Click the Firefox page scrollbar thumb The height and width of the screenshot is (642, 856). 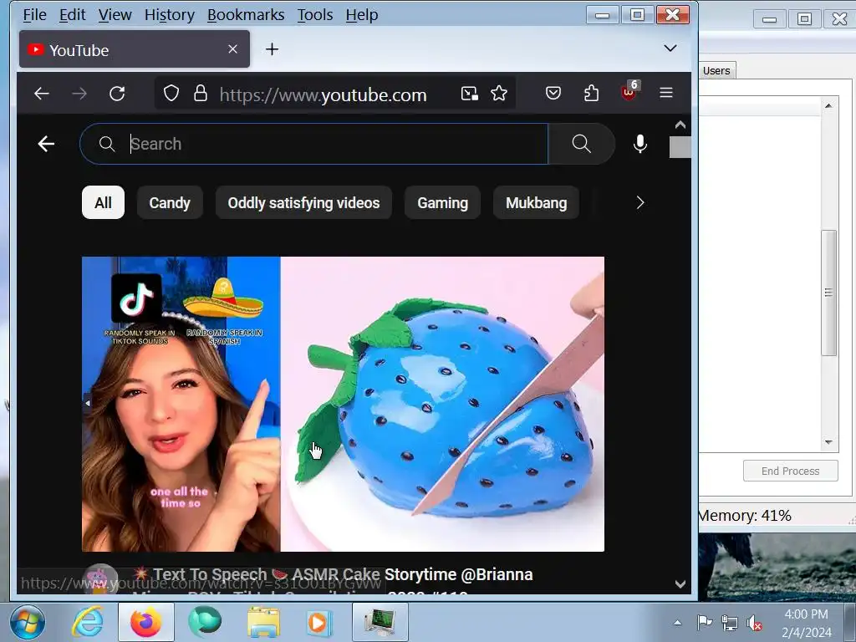coord(680,147)
